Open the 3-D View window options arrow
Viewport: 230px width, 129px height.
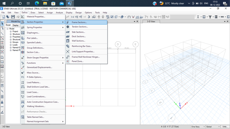(x=225, y=21)
